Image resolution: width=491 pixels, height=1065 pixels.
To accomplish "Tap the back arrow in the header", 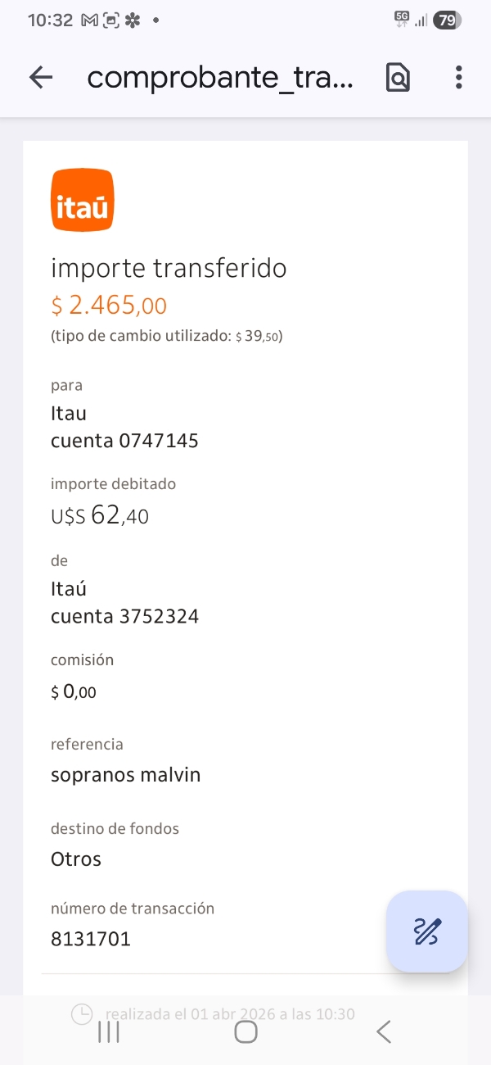I will click(x=41, y=78).
